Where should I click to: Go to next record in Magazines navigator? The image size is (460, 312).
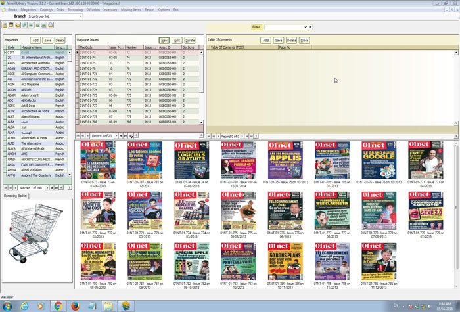tap(47, 188)
